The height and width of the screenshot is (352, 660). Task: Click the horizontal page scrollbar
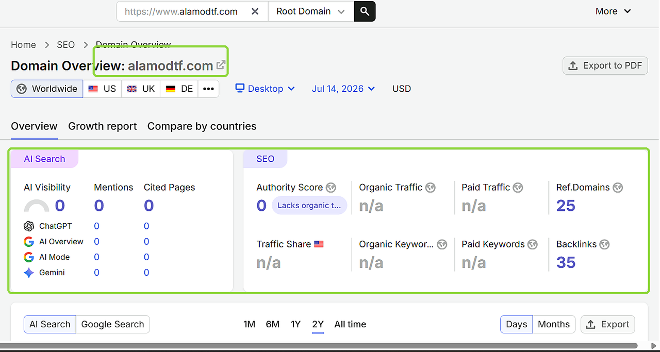coord(319,346)
